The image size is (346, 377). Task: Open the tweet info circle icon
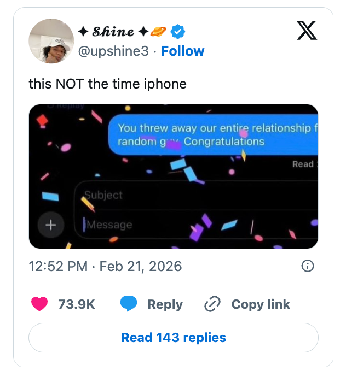(x=308, y=266)
